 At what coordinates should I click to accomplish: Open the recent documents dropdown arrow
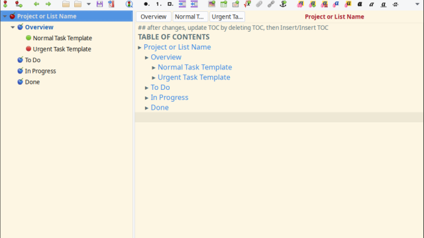coord(89,4)
